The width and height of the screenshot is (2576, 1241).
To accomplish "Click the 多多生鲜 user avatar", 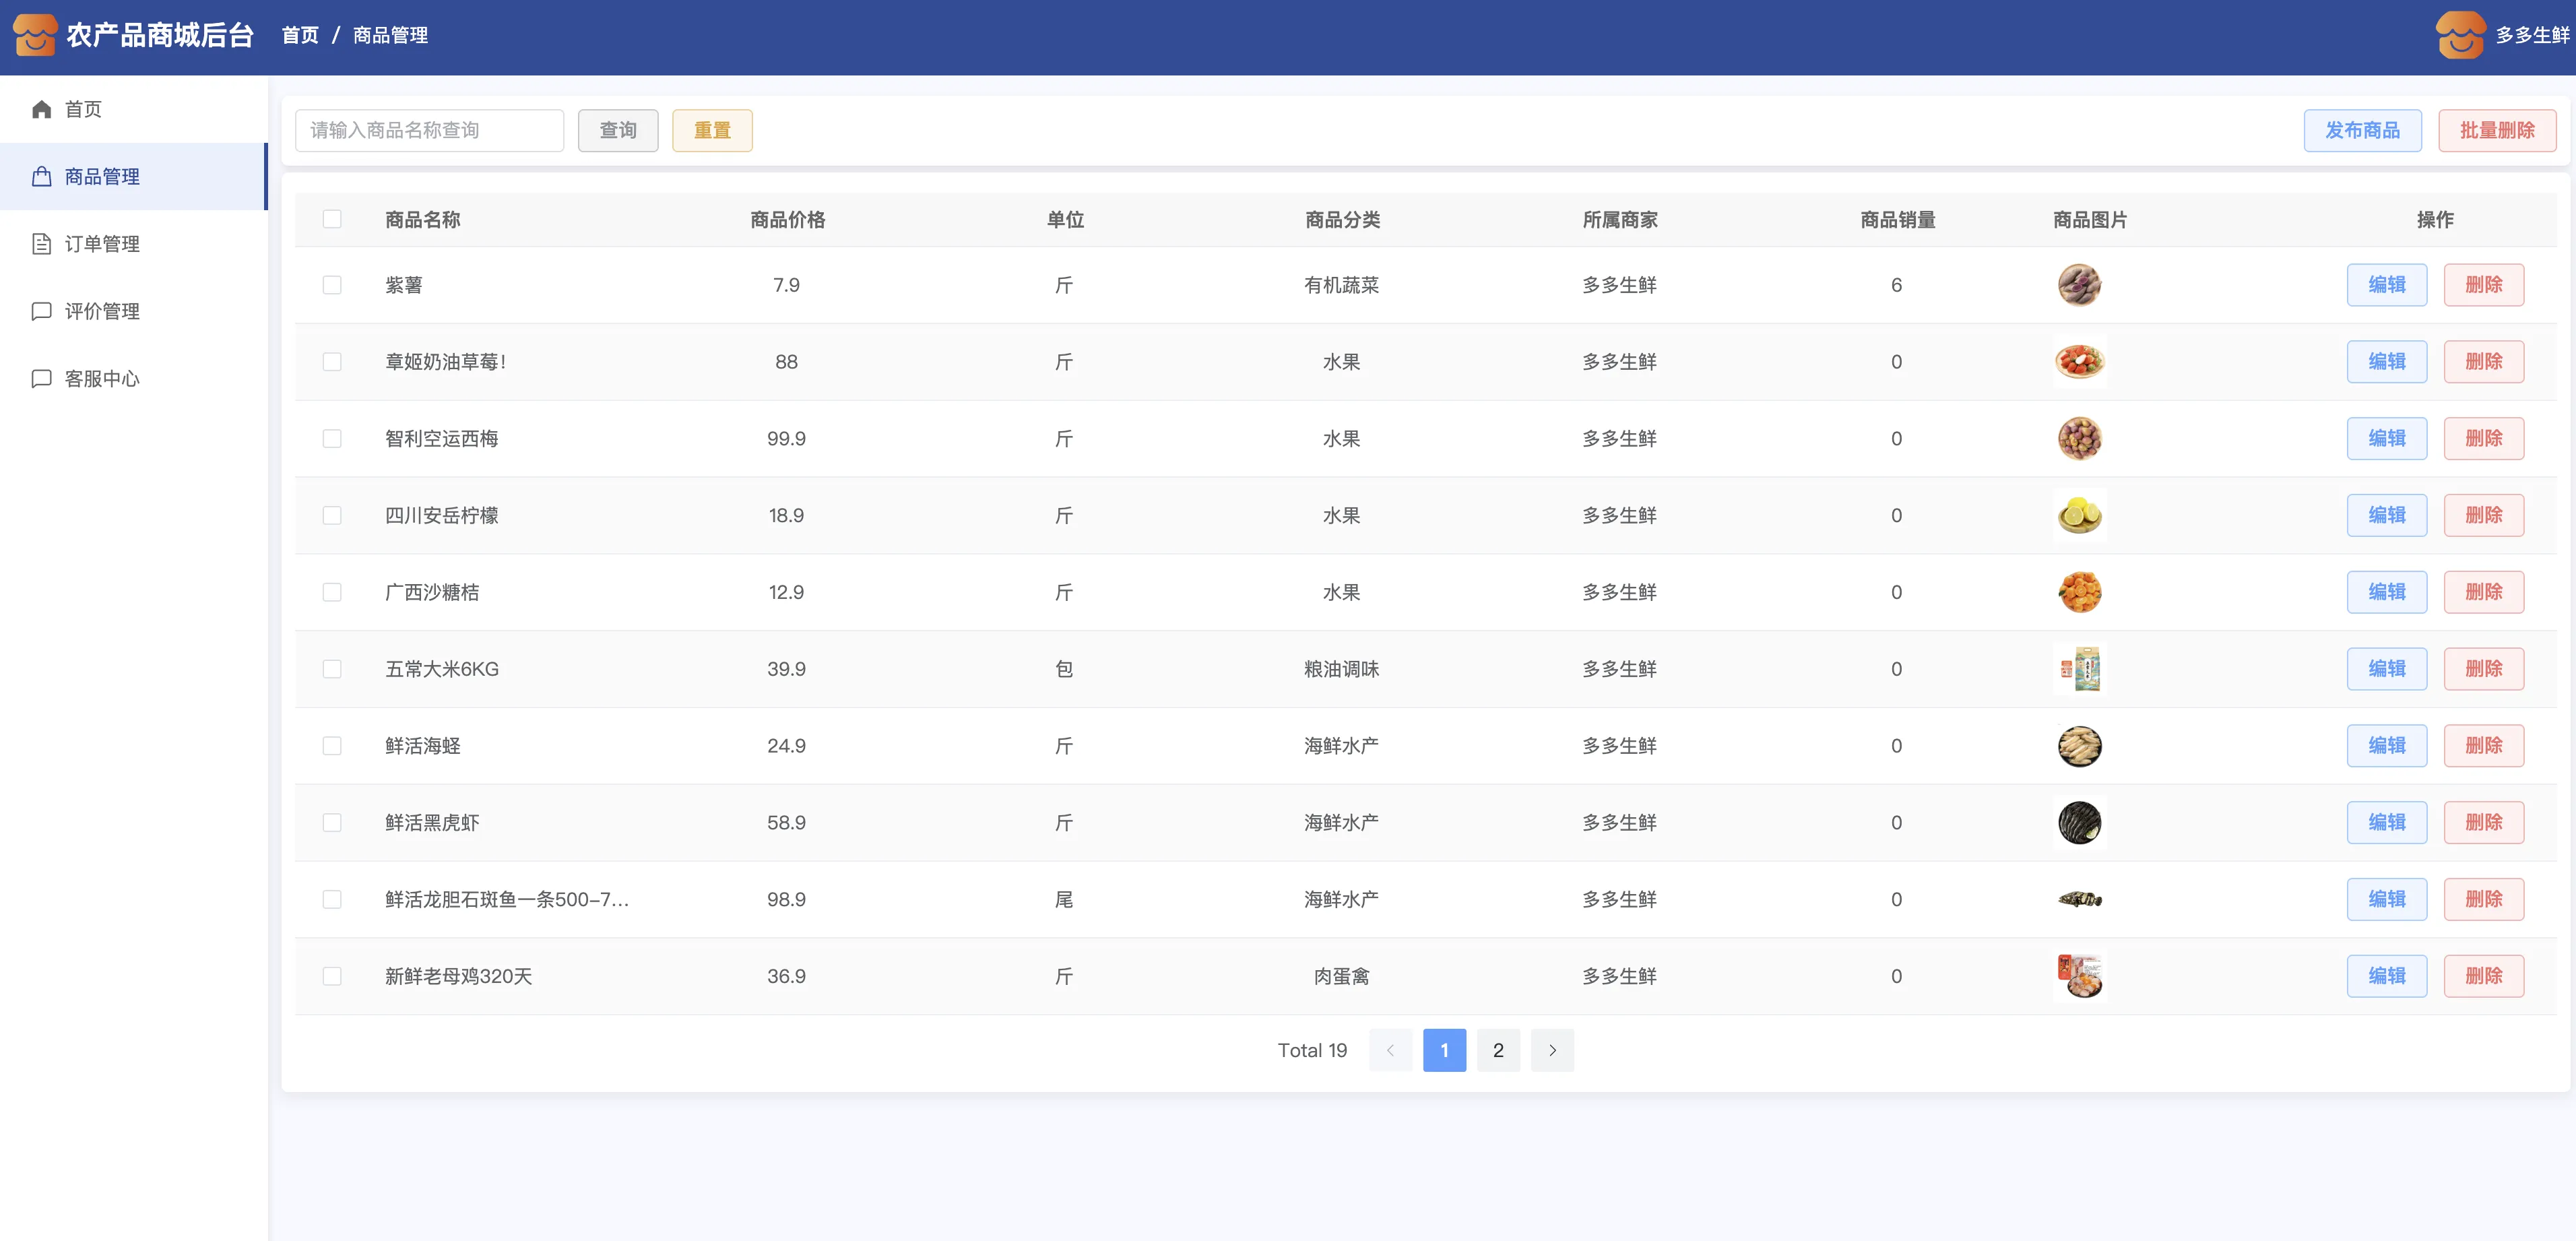I will click(2460, 35).
